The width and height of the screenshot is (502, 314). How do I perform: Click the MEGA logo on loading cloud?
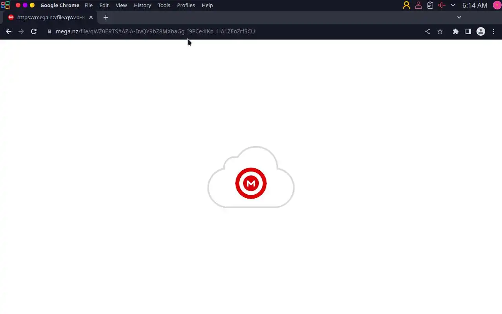[x=251, y=183]
